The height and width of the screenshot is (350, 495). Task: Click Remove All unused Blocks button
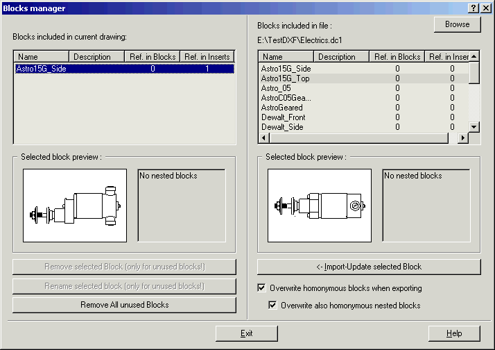click(x=124, y=305)
